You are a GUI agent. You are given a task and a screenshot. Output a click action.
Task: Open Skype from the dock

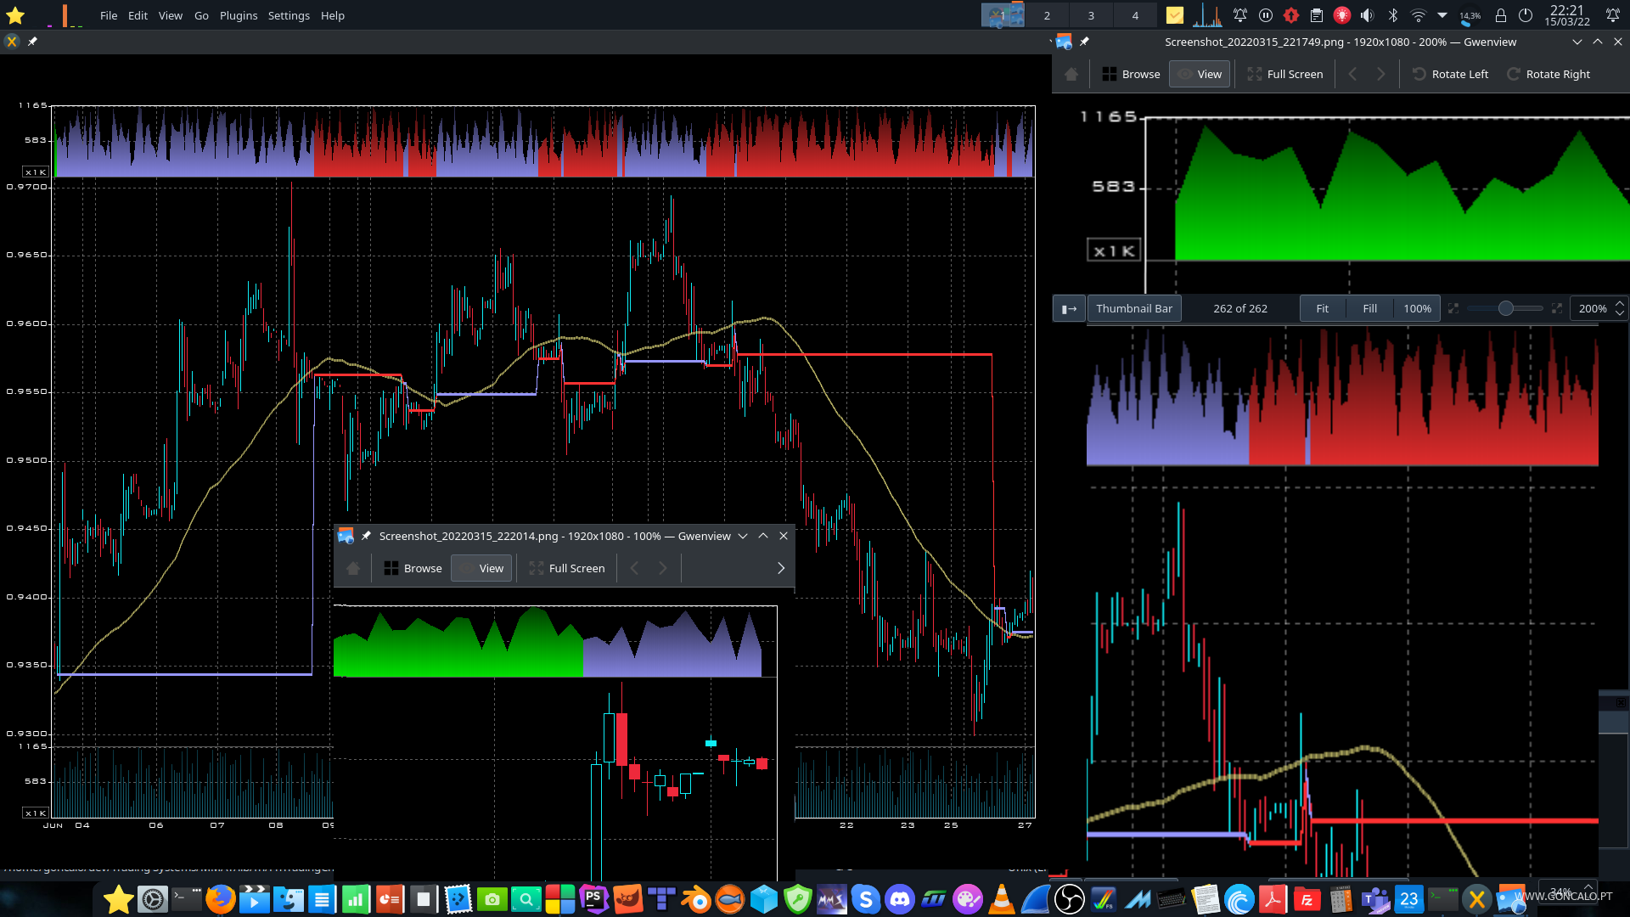(x=866, y=899)
